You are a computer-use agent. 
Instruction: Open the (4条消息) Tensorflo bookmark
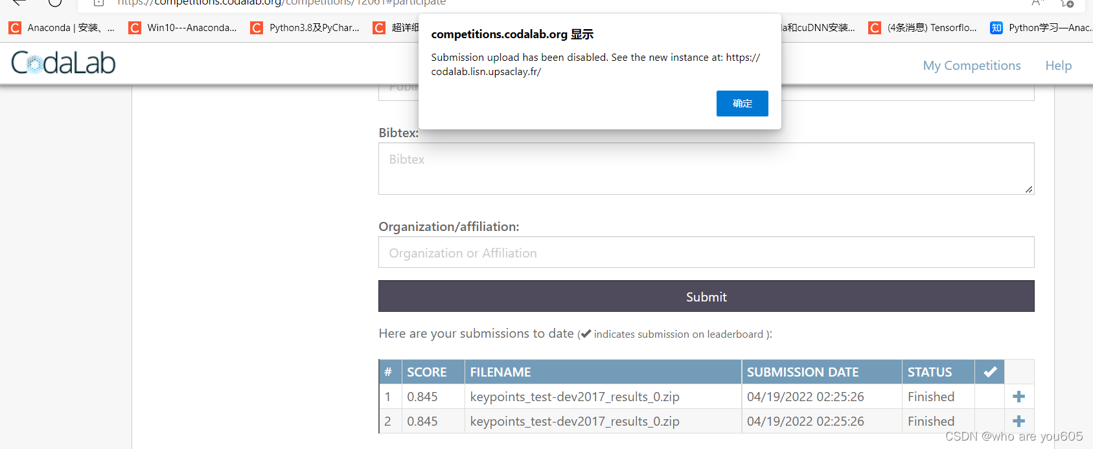[x=923, y=28]
